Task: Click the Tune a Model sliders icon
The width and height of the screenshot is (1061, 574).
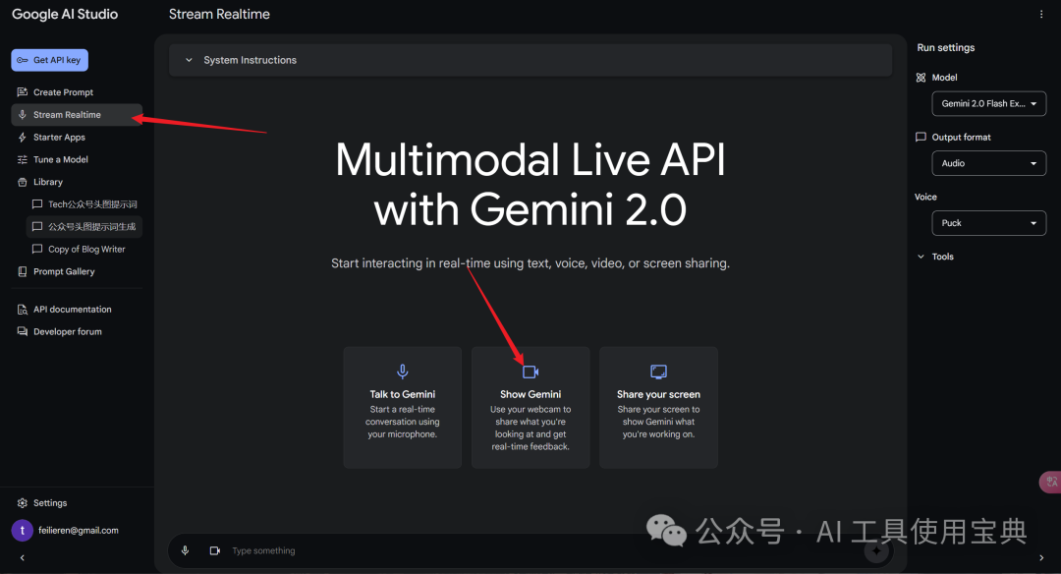Action: [x=23, y=160]
